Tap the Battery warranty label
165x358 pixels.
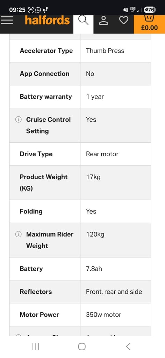tap(46, 96)
